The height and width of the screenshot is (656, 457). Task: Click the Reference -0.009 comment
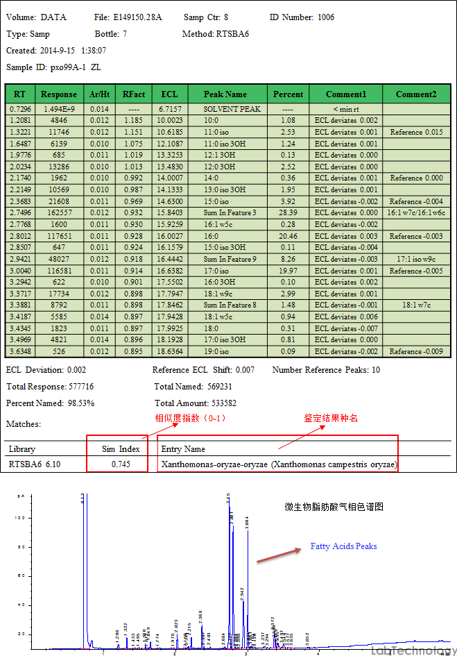tap(417, 351)
